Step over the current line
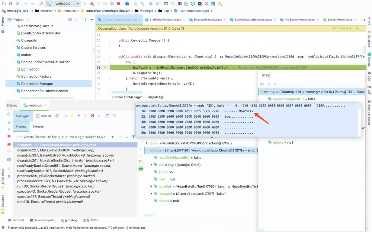 [65, 116]
